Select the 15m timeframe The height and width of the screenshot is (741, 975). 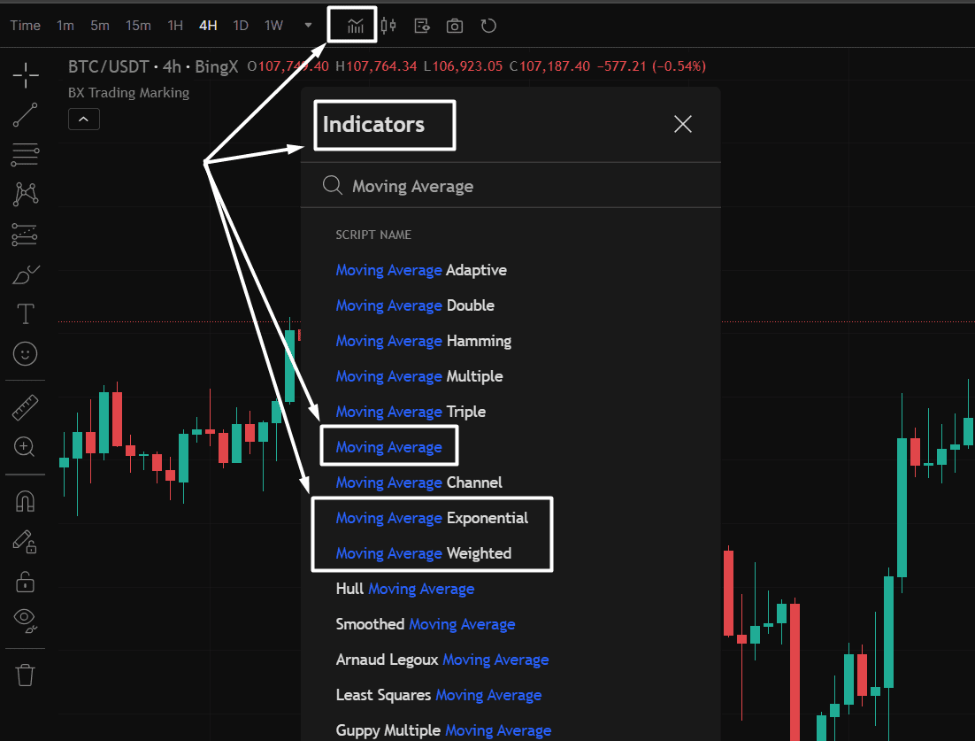(x=138, y=26)
